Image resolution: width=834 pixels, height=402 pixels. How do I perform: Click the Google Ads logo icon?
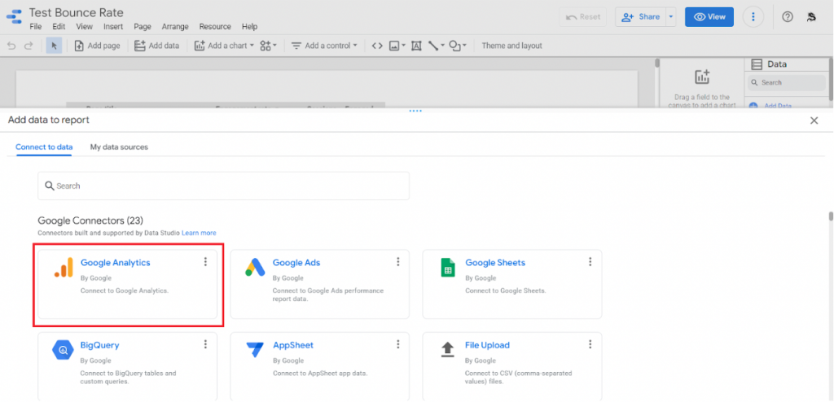click(x=255, y=268)
